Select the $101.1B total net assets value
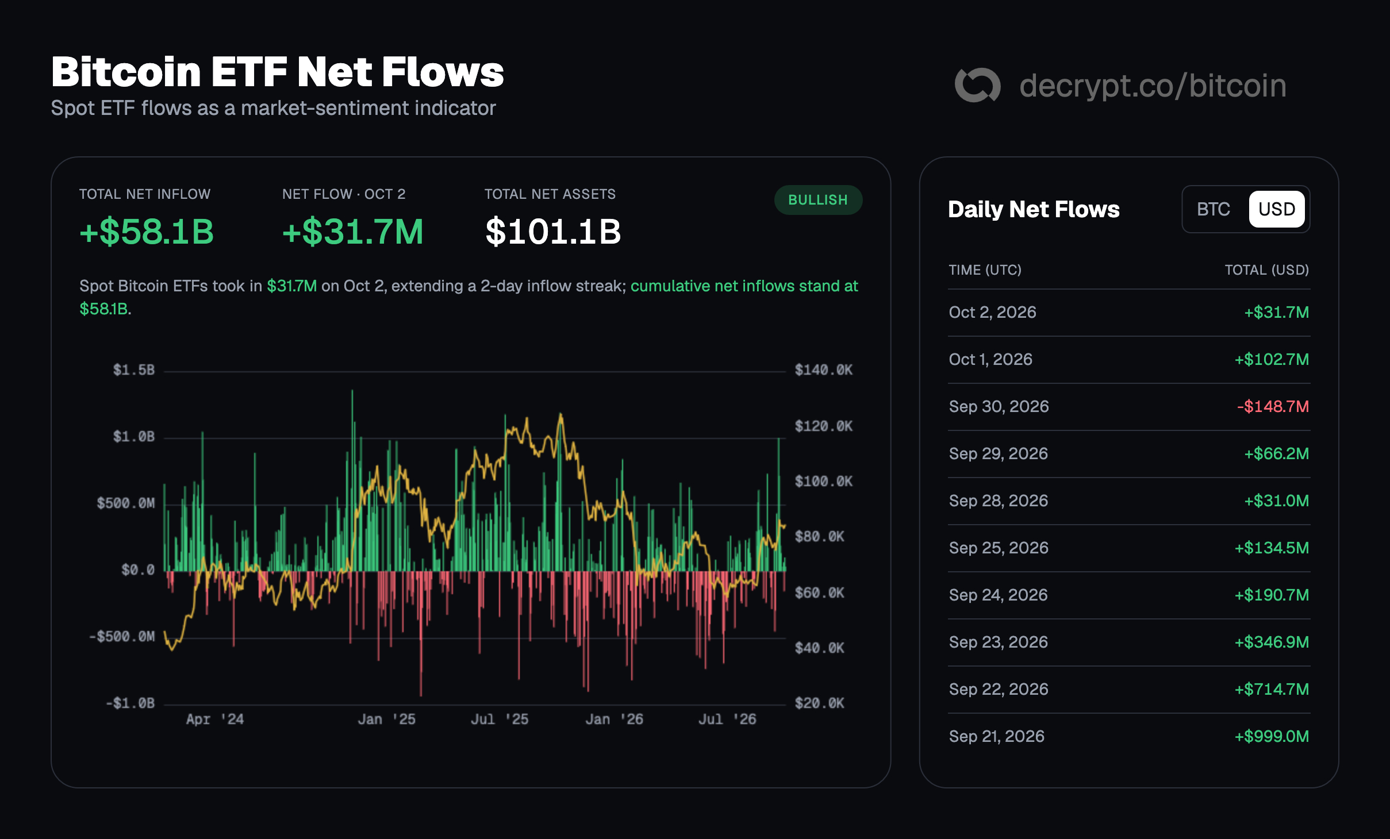Image resolution: width=1390 pixels, height=839 pixels. 553,232
